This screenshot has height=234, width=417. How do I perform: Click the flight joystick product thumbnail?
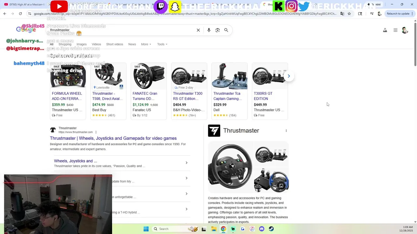coord(229,76)
